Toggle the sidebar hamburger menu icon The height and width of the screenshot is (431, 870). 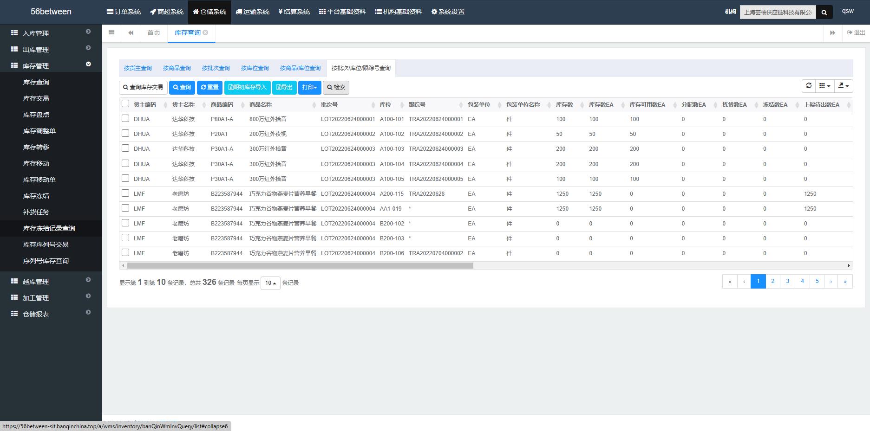point(111,32)
